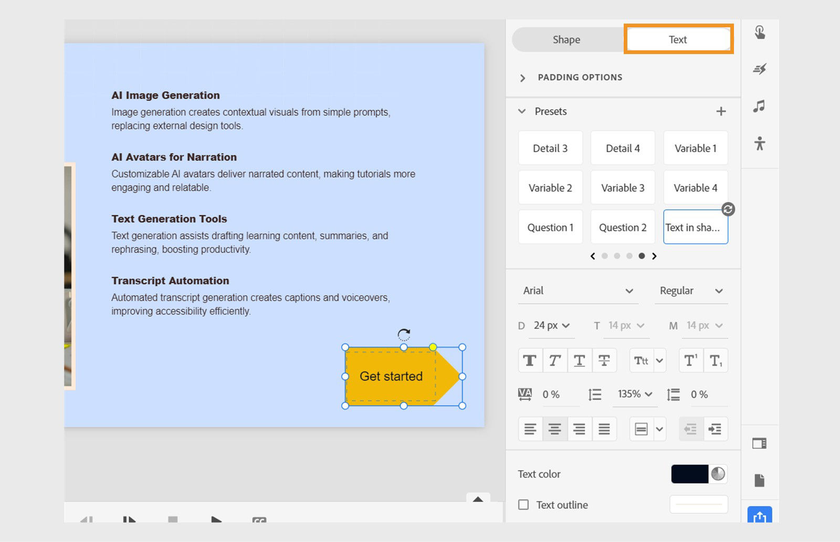840x542 pixels.
Task: Apply bold text formatting
Action: pyautogui.click(x=530, y=360)
